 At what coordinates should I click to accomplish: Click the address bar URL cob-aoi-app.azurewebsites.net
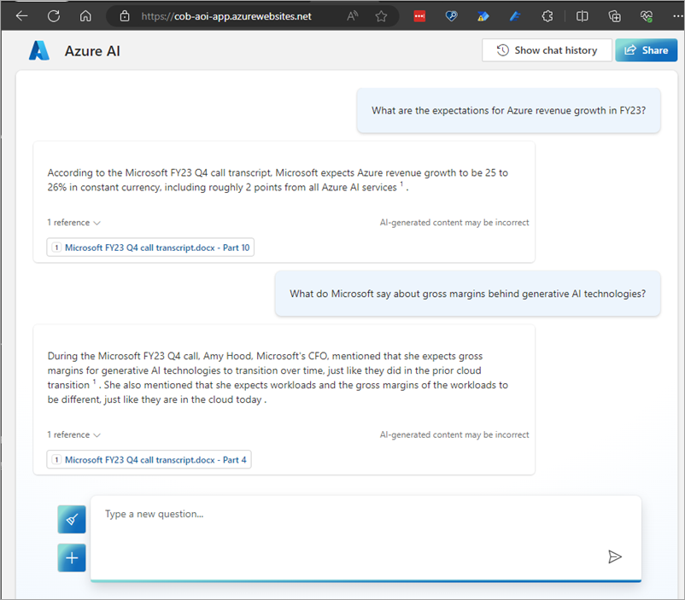tap(226, 16)
